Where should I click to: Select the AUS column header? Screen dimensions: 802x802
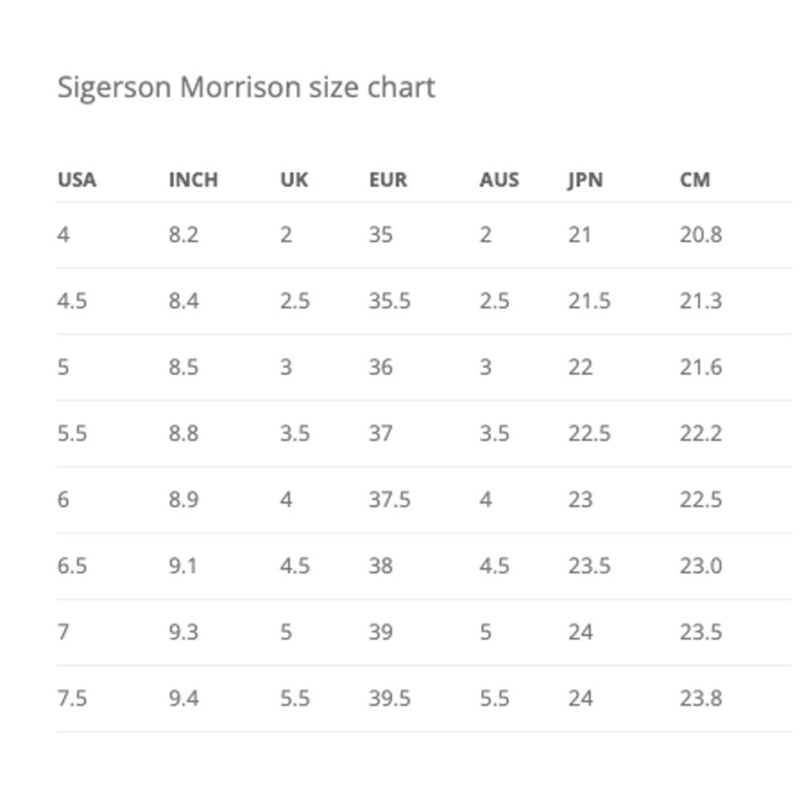point(499,180)
